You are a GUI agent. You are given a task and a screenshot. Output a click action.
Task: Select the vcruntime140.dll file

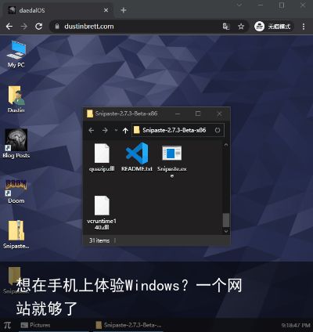102,213
